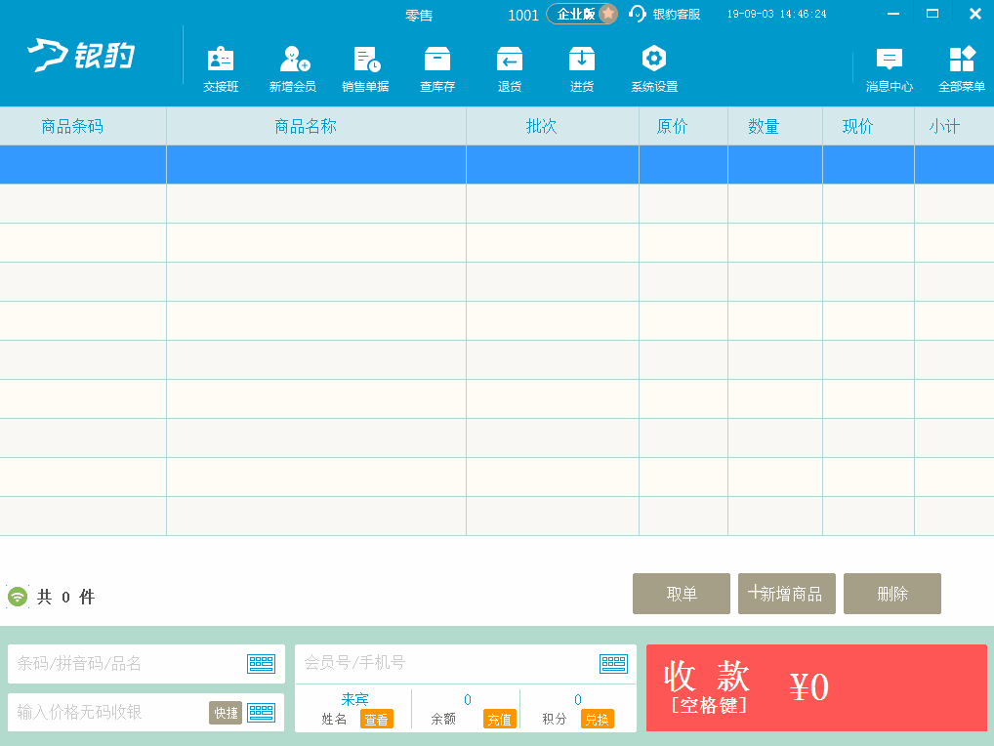
Task: Click the 兑换 points redeem button
Action: tap(598, 720)
